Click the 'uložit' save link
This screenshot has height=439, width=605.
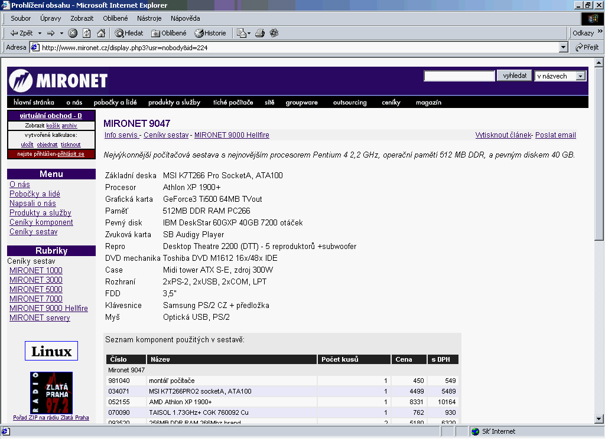click(x=27, y=145)
